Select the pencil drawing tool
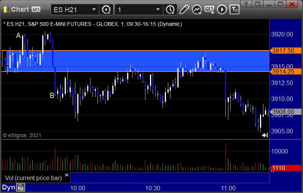Image resolution: width=303 pixels, height=193 pixels. [184, 9]
